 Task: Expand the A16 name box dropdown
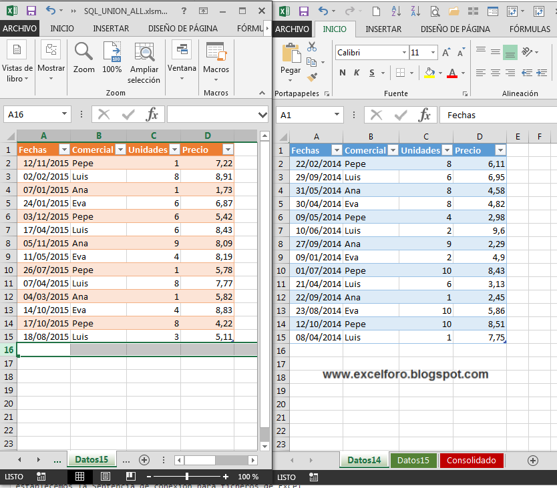click(64, 114)
